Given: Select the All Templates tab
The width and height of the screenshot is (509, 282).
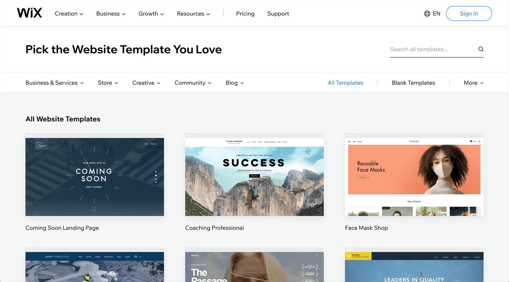Looking at the screenshot, I should (x=345, y=83).
